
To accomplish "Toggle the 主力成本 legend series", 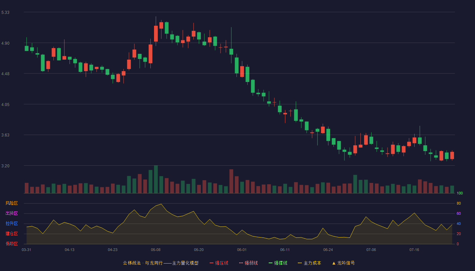I will [309, 263].
